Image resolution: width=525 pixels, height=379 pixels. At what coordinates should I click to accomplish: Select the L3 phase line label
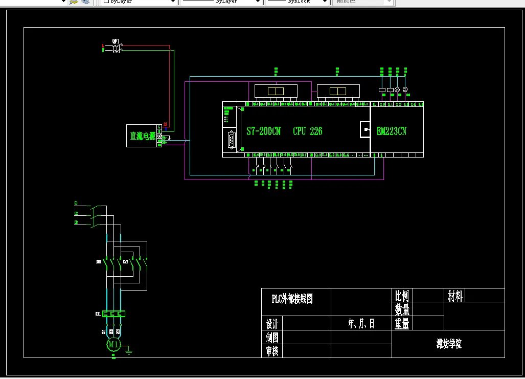tap(76, 222)
